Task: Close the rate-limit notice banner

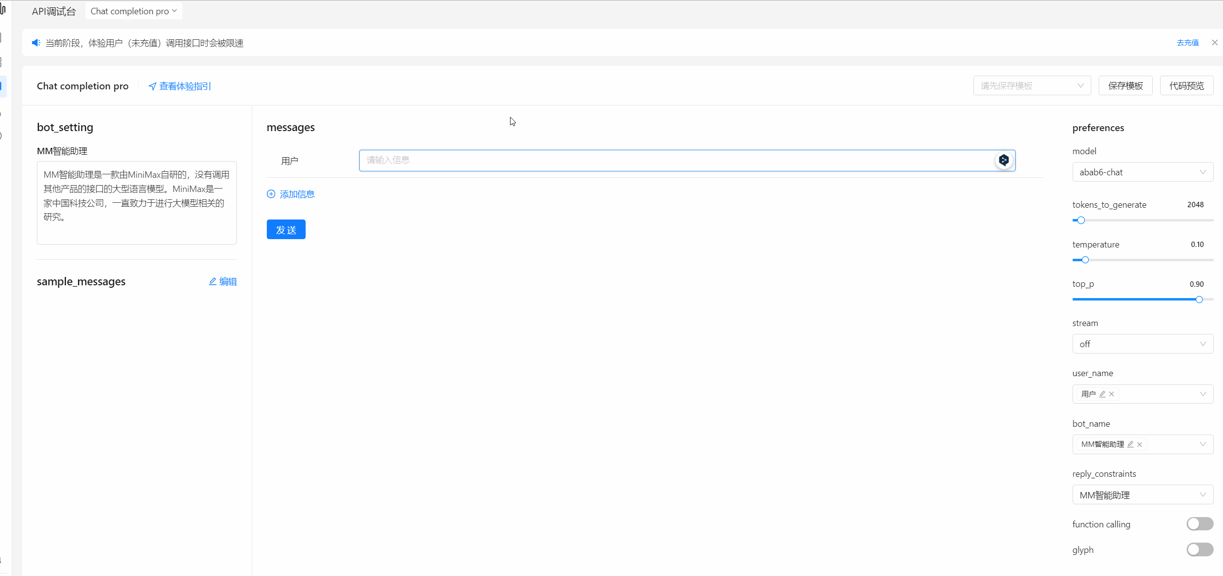Action: (x=1215, y=43)
